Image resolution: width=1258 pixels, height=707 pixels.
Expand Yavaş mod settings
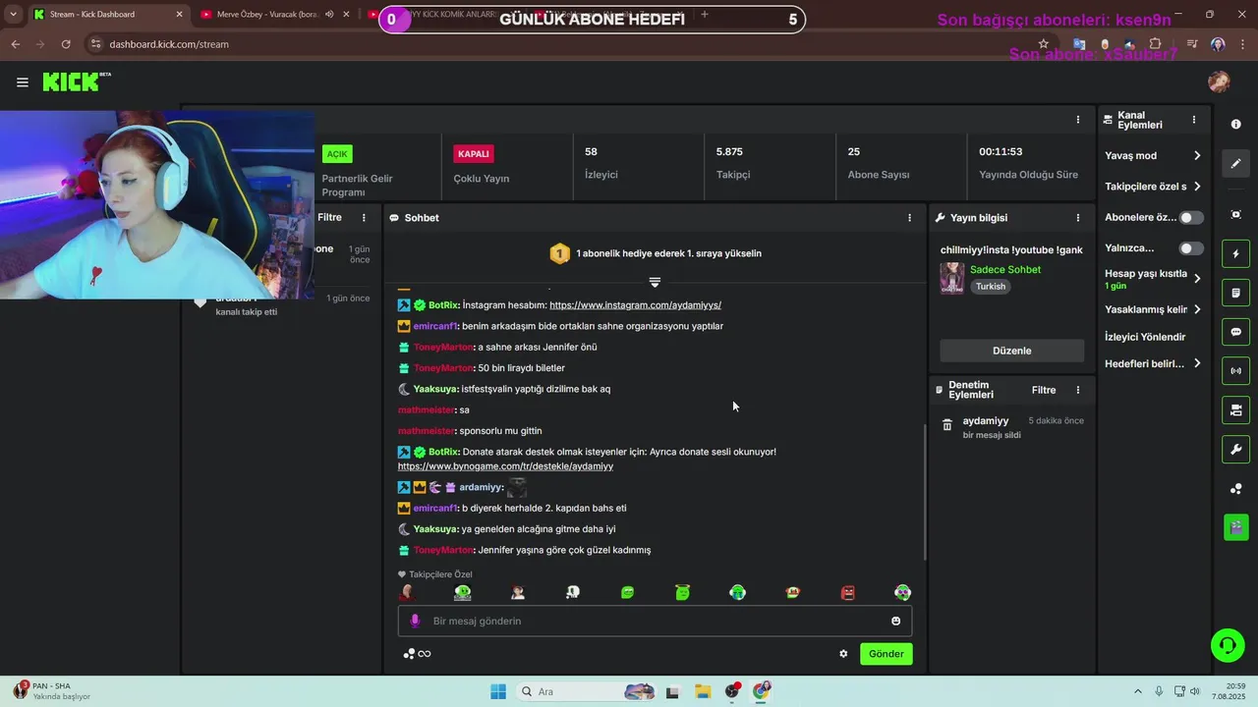point(1197,156)
